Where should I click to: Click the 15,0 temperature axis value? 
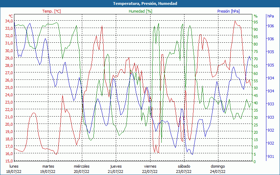coord(9,161)
